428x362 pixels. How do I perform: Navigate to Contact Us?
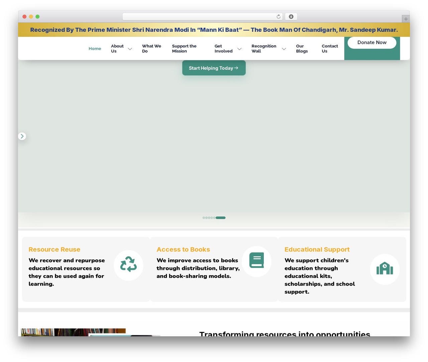click(330, 49)
